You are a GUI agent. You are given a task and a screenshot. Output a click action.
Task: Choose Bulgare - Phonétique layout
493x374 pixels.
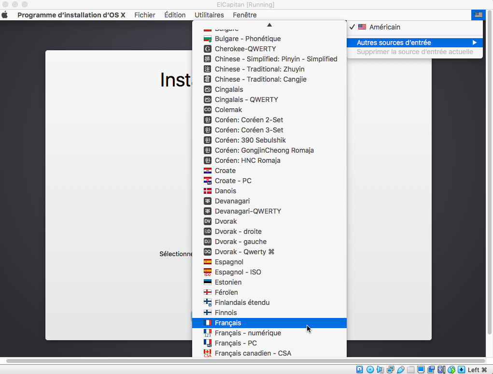pyautogui.click(x=269, y=39)
